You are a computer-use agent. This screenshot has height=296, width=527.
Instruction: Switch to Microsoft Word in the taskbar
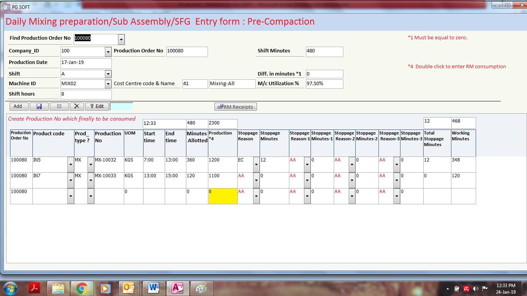pyautogui.click(x=153, y=288)
